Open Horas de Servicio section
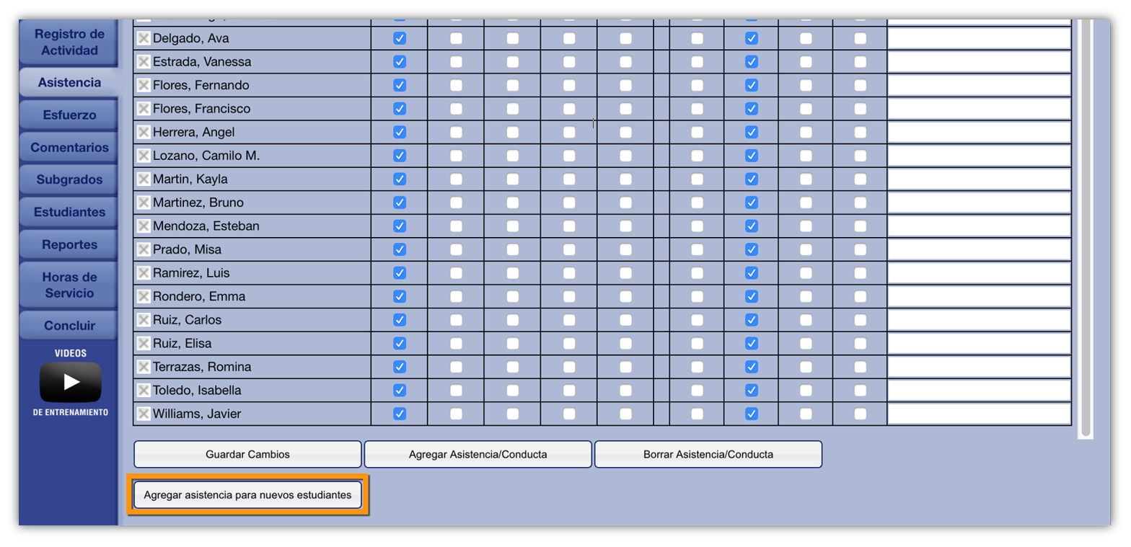1131x547 pixels. (69, 285)
